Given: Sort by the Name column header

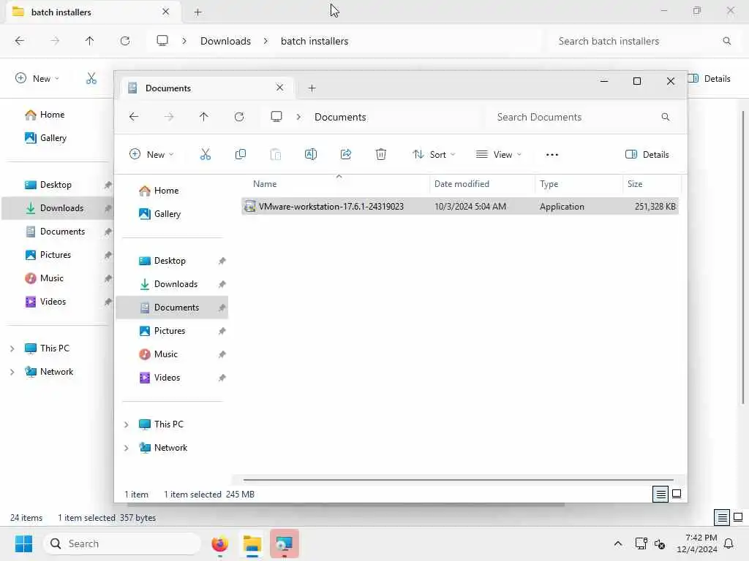Looking at the screenshot, I should [265, 184].
